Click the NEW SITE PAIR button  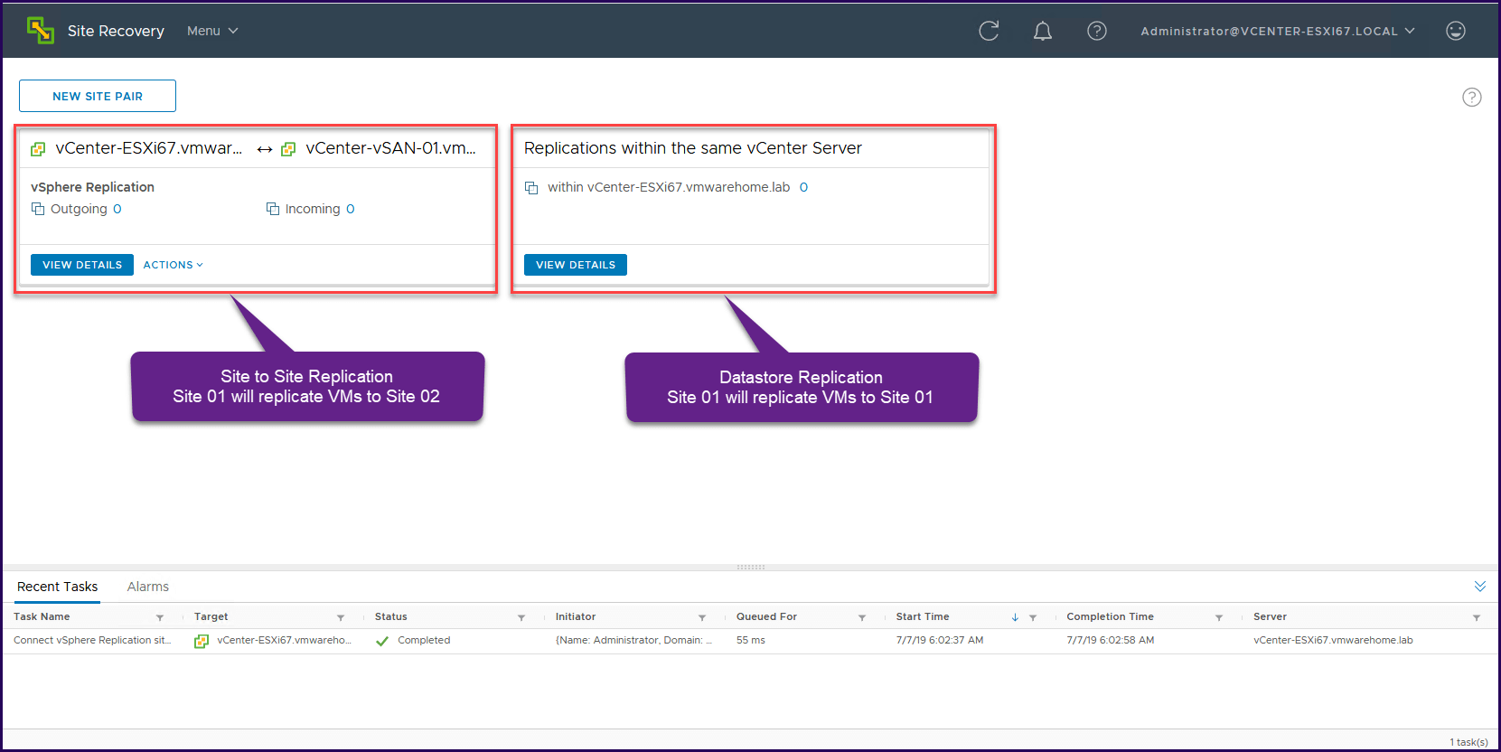pos(98,96)
